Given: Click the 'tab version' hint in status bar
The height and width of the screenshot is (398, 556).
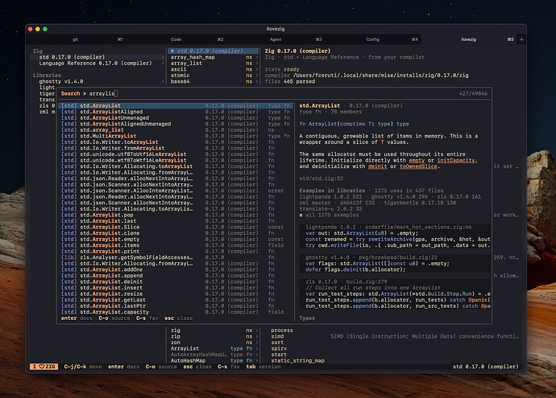Looking at the screenshot, I should coord(263,367).
